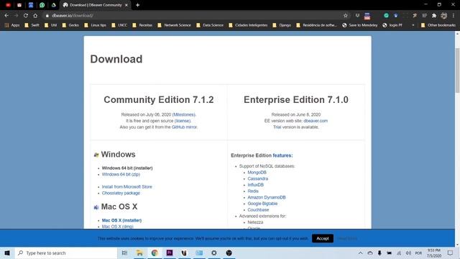
Task: Open a new browser tab
Action: click(137, 5)
